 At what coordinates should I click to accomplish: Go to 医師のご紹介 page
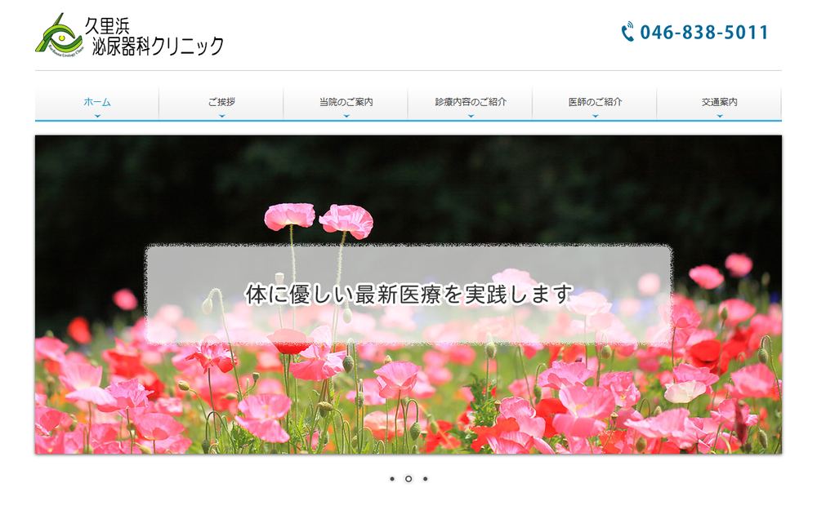[595, 102]
